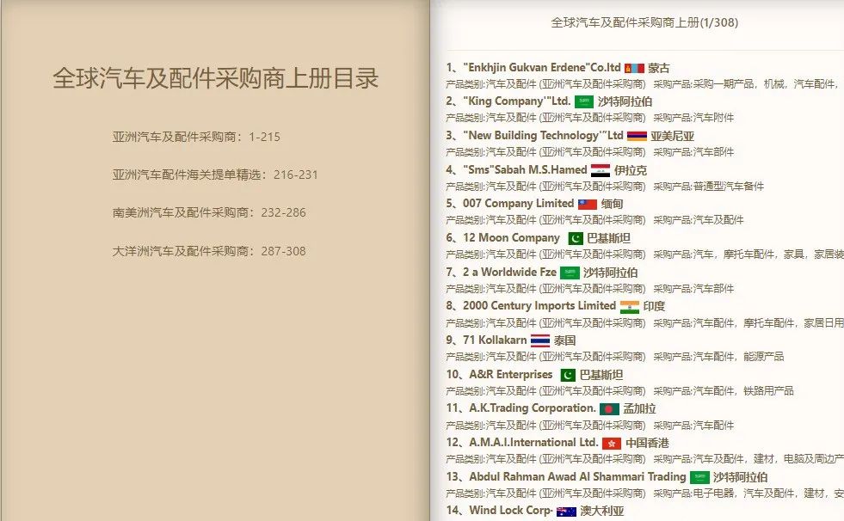Screen dimensions: 844x521
Task: Select company name 12 Moon Company
Action: click(x=511, y=237)
